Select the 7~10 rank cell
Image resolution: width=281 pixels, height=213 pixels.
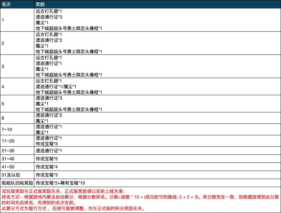tap(17, 129)
